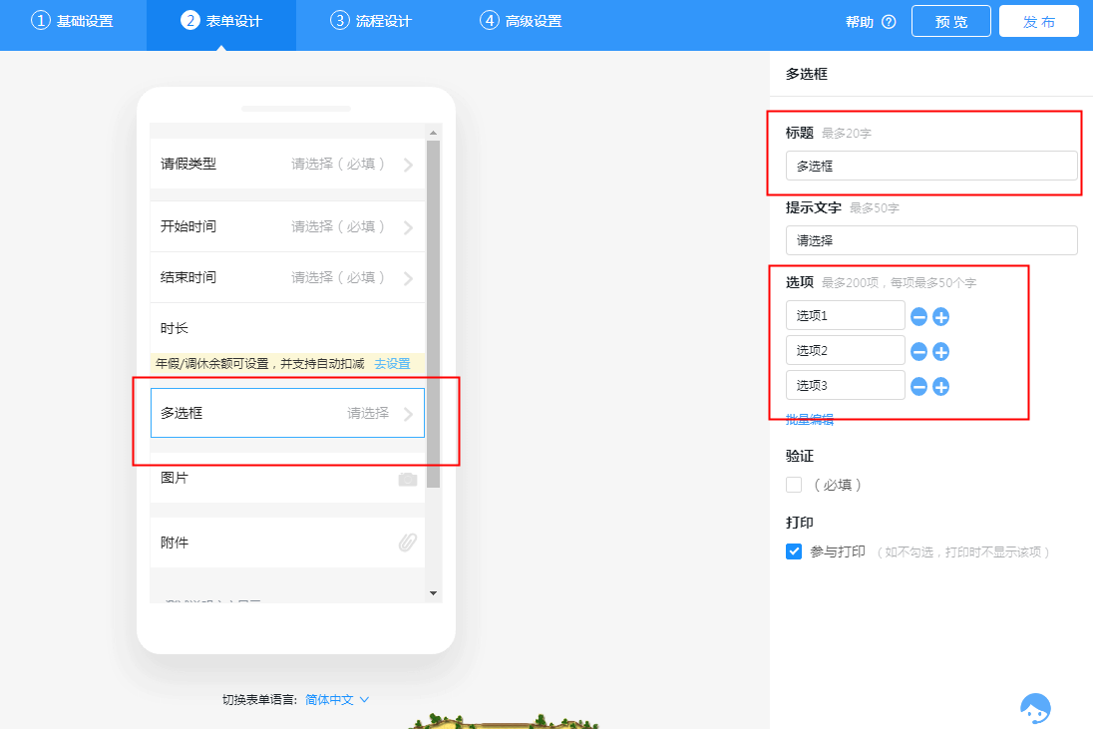The width and height of the screenshot is (1093, 729).
Task: Enable the 必填 validation checkbox
Action: point(793,484)
